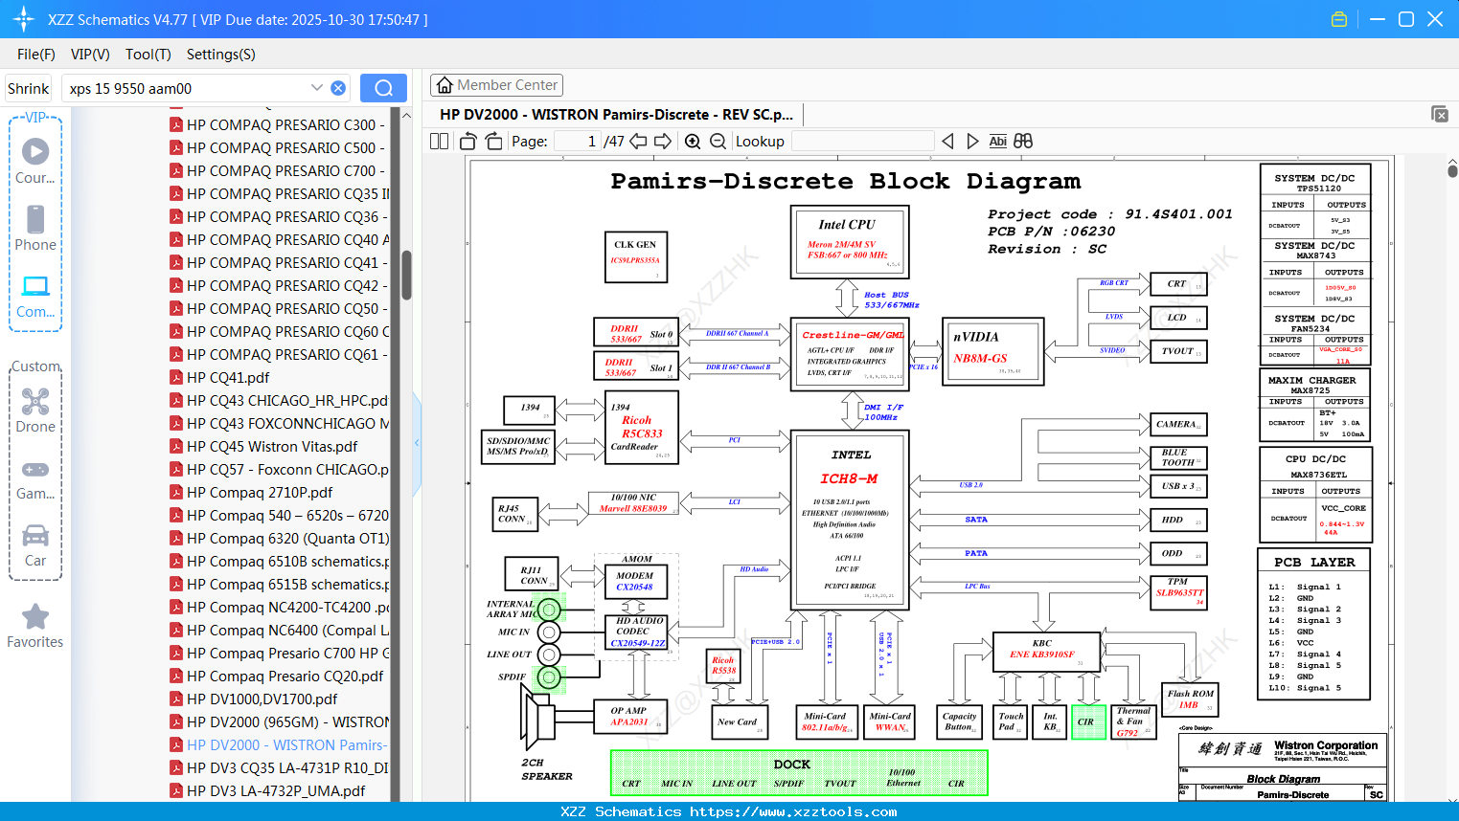
Task: Go to next page arrow
Action: click(663, 141)
